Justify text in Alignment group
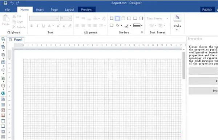 pos(95,25)
